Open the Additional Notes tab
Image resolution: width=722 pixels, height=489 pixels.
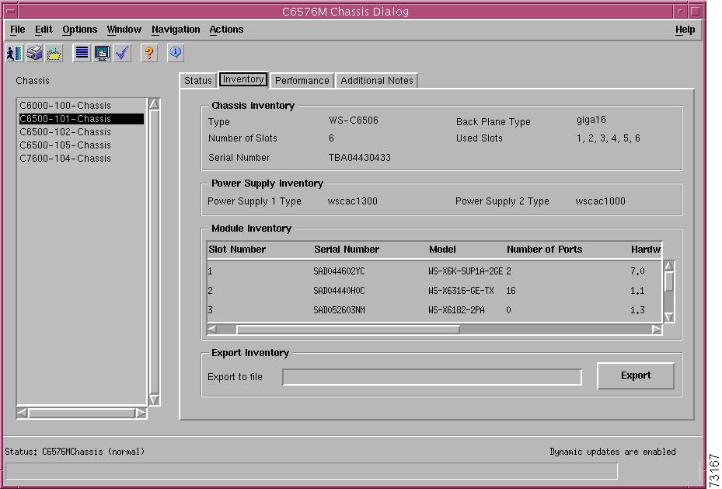(377, 81)
